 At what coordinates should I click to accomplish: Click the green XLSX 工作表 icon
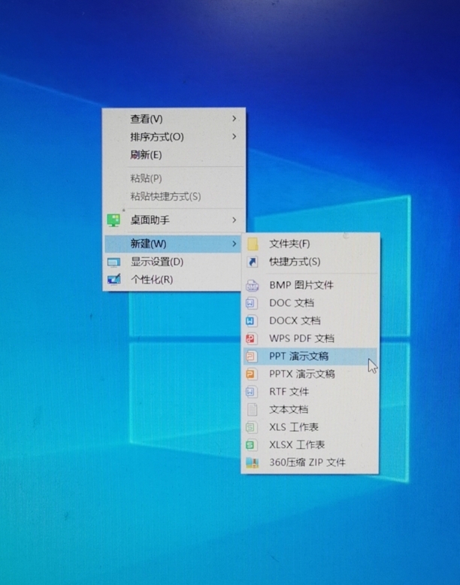click(x=252, y=445)
